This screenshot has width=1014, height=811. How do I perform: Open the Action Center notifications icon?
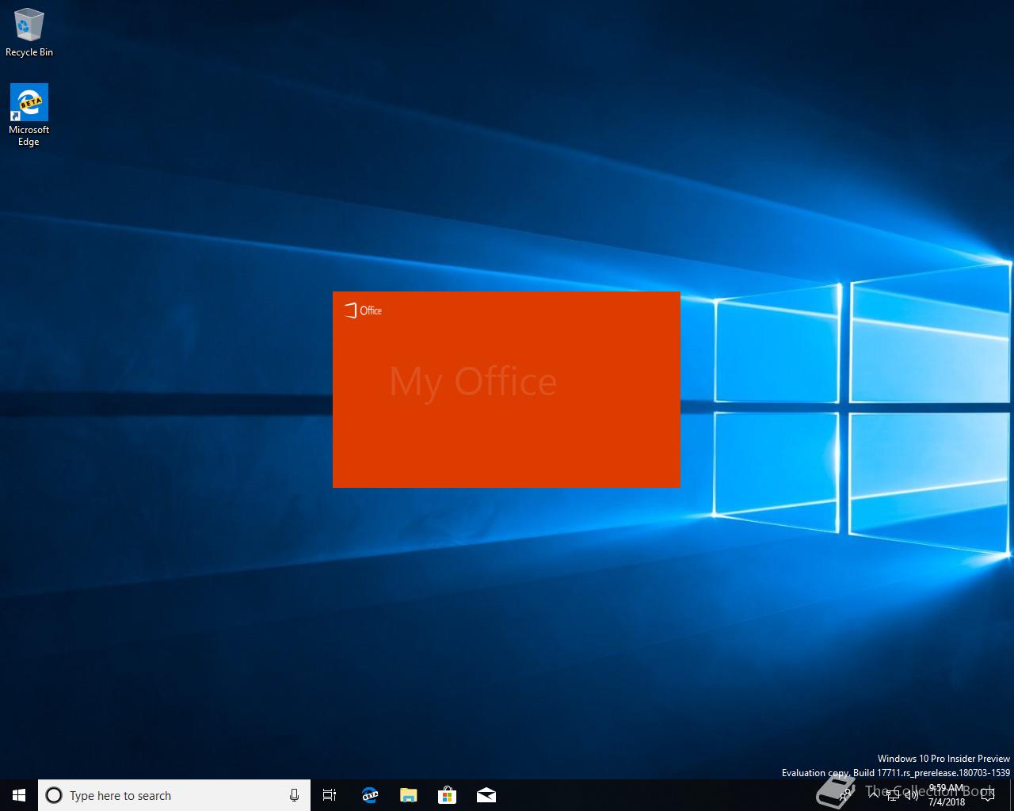(987, 795)
